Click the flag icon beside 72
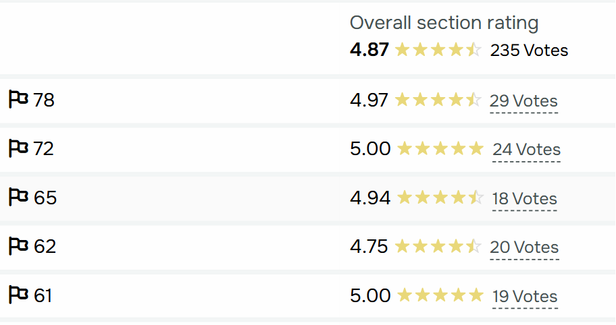616x325 pixels. coord(18,148)
